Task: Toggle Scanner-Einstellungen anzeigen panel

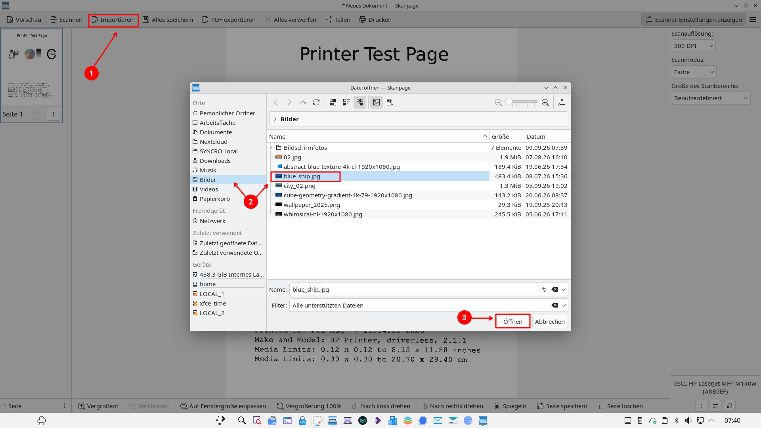Action: point(694,19)
